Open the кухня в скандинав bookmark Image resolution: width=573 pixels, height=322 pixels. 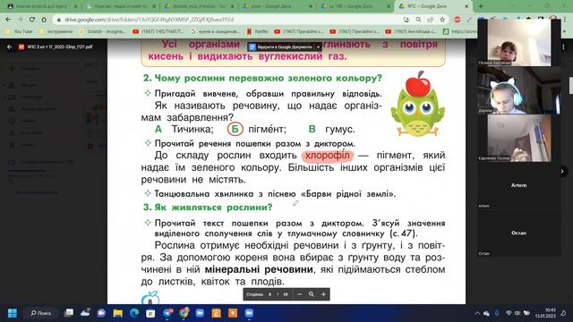click(216, 32)
